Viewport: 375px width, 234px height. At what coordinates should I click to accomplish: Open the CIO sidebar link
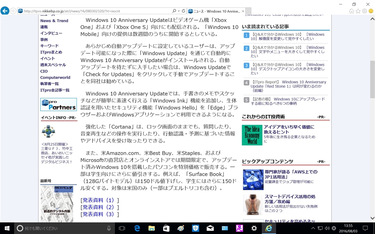point(44,71)
